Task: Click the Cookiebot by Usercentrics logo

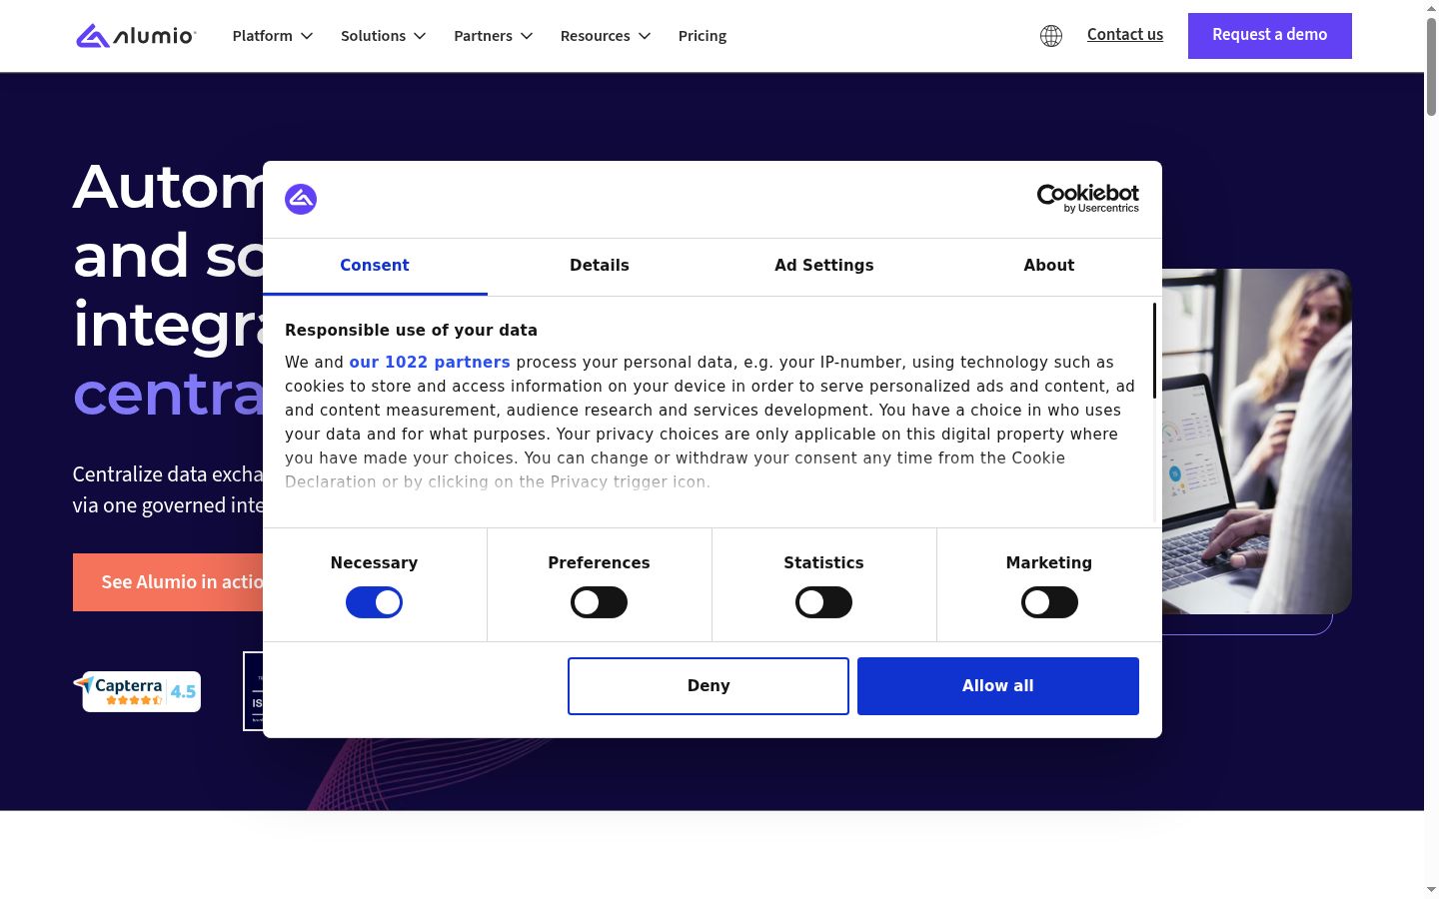Action: point(1087,199)
